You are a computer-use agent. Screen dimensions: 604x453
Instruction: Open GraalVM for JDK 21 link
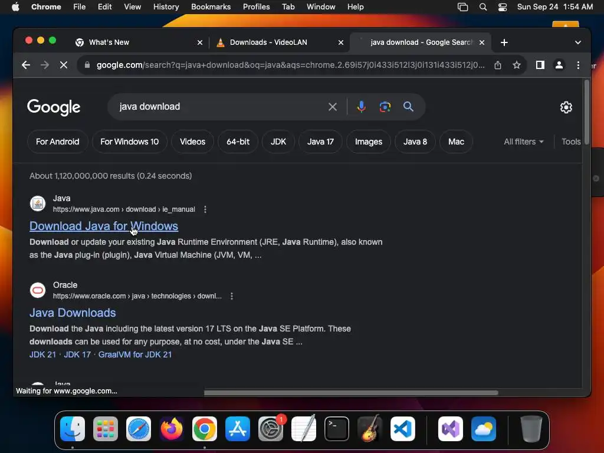pos(135,354)
